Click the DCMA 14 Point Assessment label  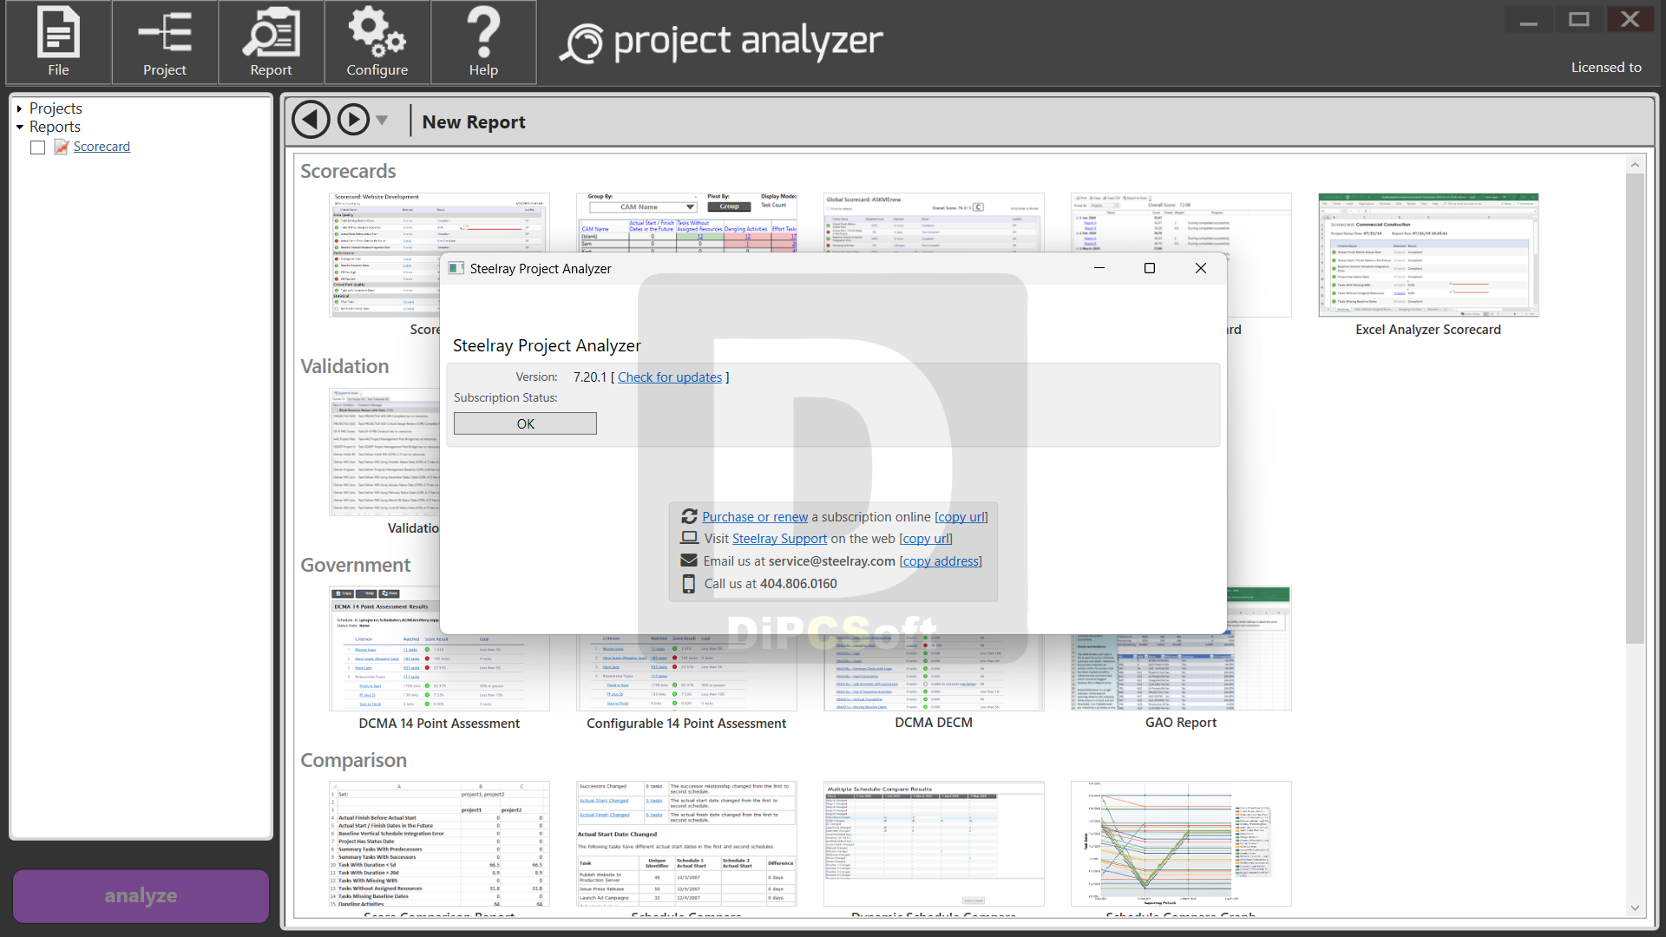pyautogui.click(x=439, y=724)
